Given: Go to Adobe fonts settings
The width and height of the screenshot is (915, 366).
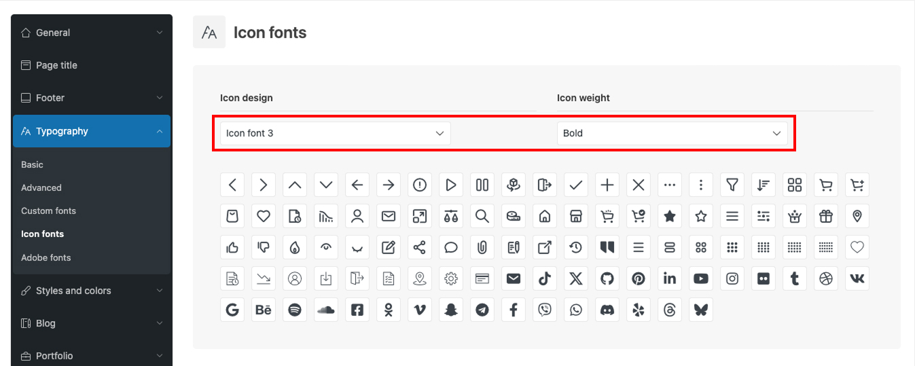Looking at the screenshot, I should [x=46, y=257].
